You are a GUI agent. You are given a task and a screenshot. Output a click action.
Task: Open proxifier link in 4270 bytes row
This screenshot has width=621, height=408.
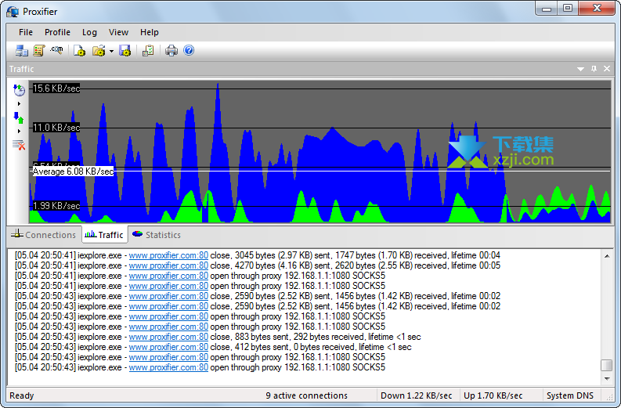(x=168, y=265)
